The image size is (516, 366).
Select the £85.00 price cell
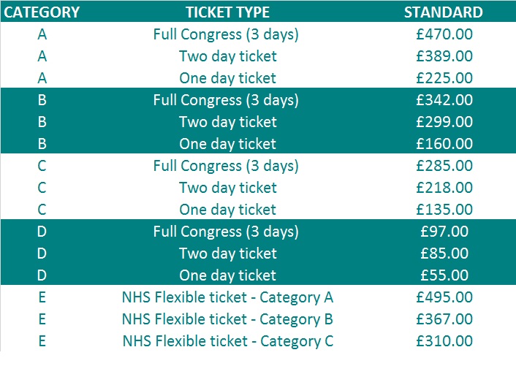[444, 253]
